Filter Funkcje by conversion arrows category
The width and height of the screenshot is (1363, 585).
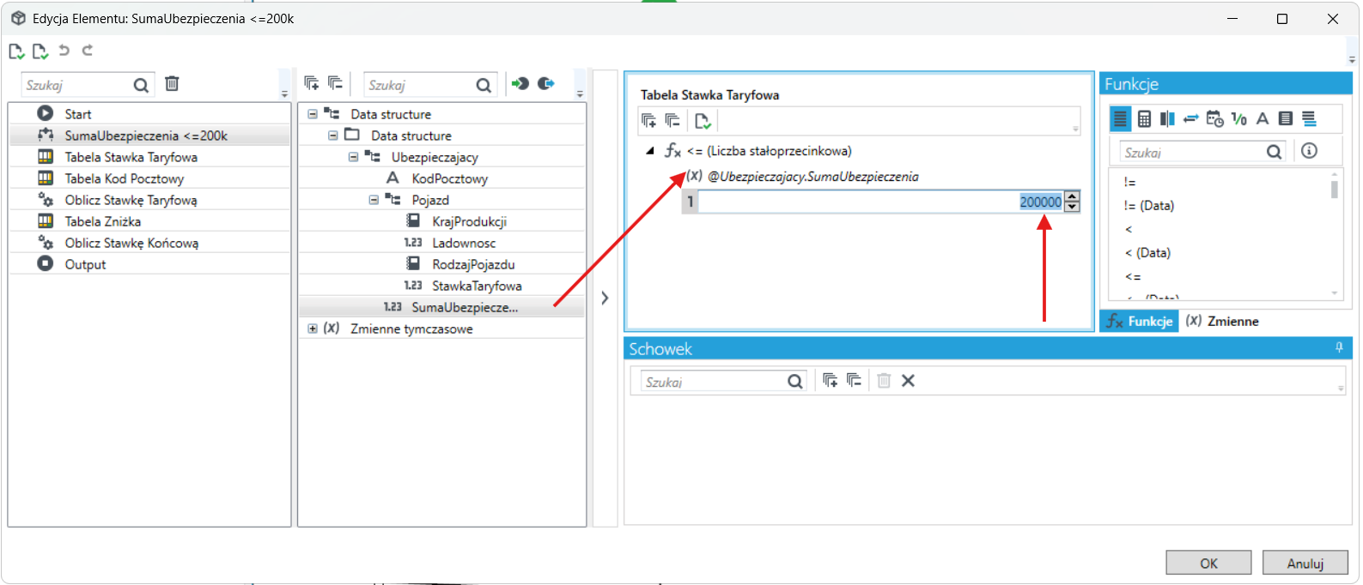click(x=1190, y=119)
